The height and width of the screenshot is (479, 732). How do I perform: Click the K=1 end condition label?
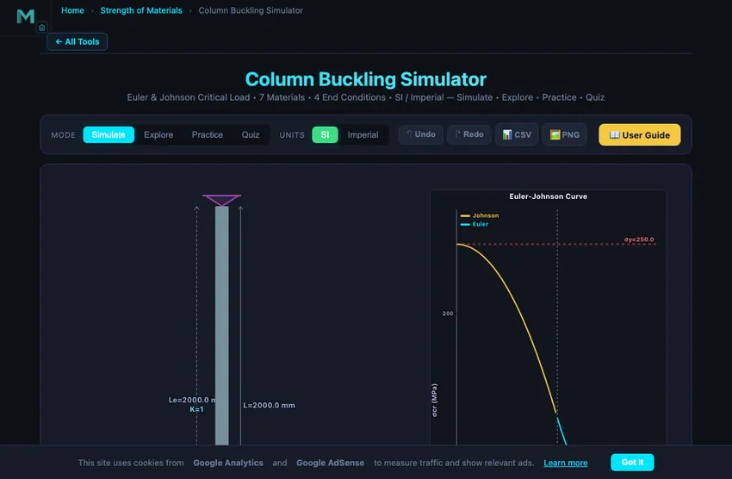[x=196, y=409]
